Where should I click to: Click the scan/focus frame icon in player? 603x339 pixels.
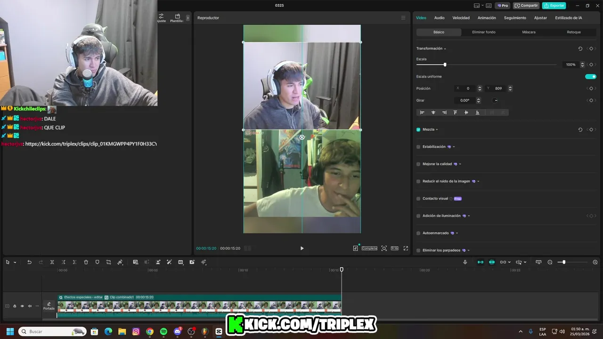384,248
